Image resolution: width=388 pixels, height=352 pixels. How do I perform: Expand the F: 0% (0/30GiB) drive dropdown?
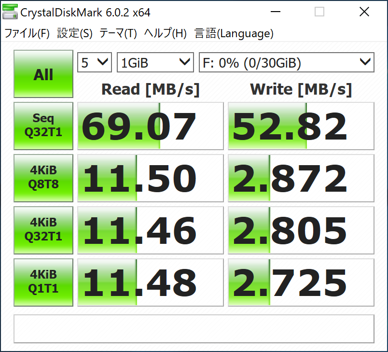[287, 62]
